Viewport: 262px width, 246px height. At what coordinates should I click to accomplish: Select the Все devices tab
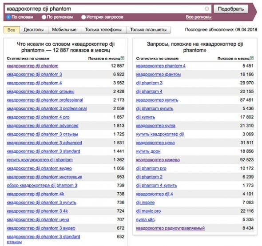pyautogui.click(x=12, y=30)
